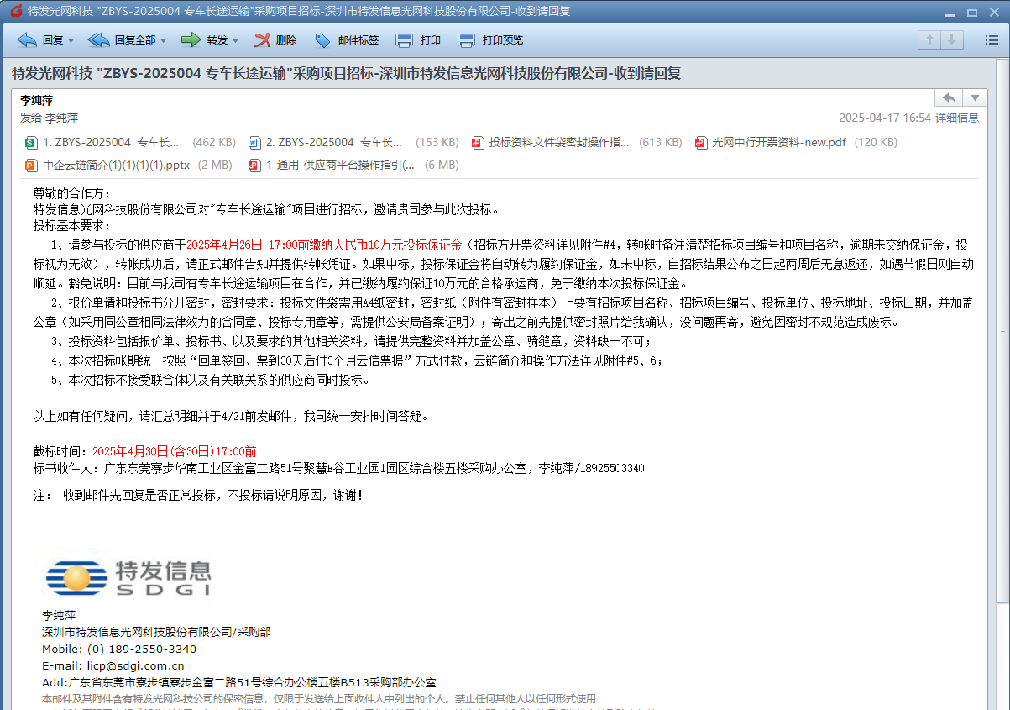Click the 回复 toolbar label
The height and width of the screenshot is (710, 1010).
pos(53,39)
